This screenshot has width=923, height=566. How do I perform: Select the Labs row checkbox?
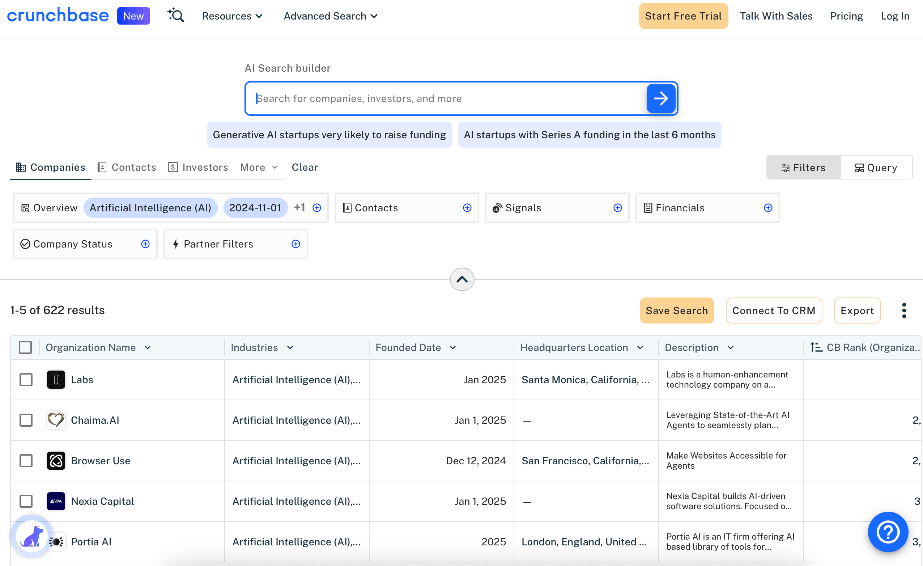coord(26,380)
